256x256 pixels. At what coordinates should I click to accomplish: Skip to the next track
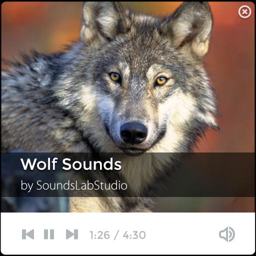pos(72,234)
